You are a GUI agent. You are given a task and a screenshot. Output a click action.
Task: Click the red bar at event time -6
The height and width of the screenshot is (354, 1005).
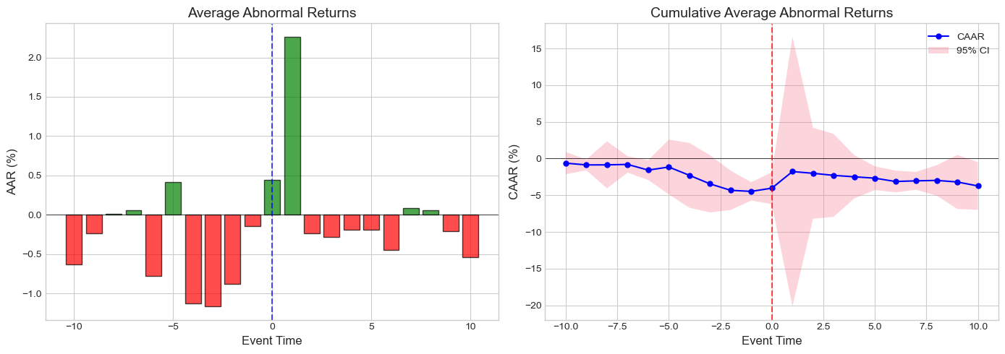(153, 245)
